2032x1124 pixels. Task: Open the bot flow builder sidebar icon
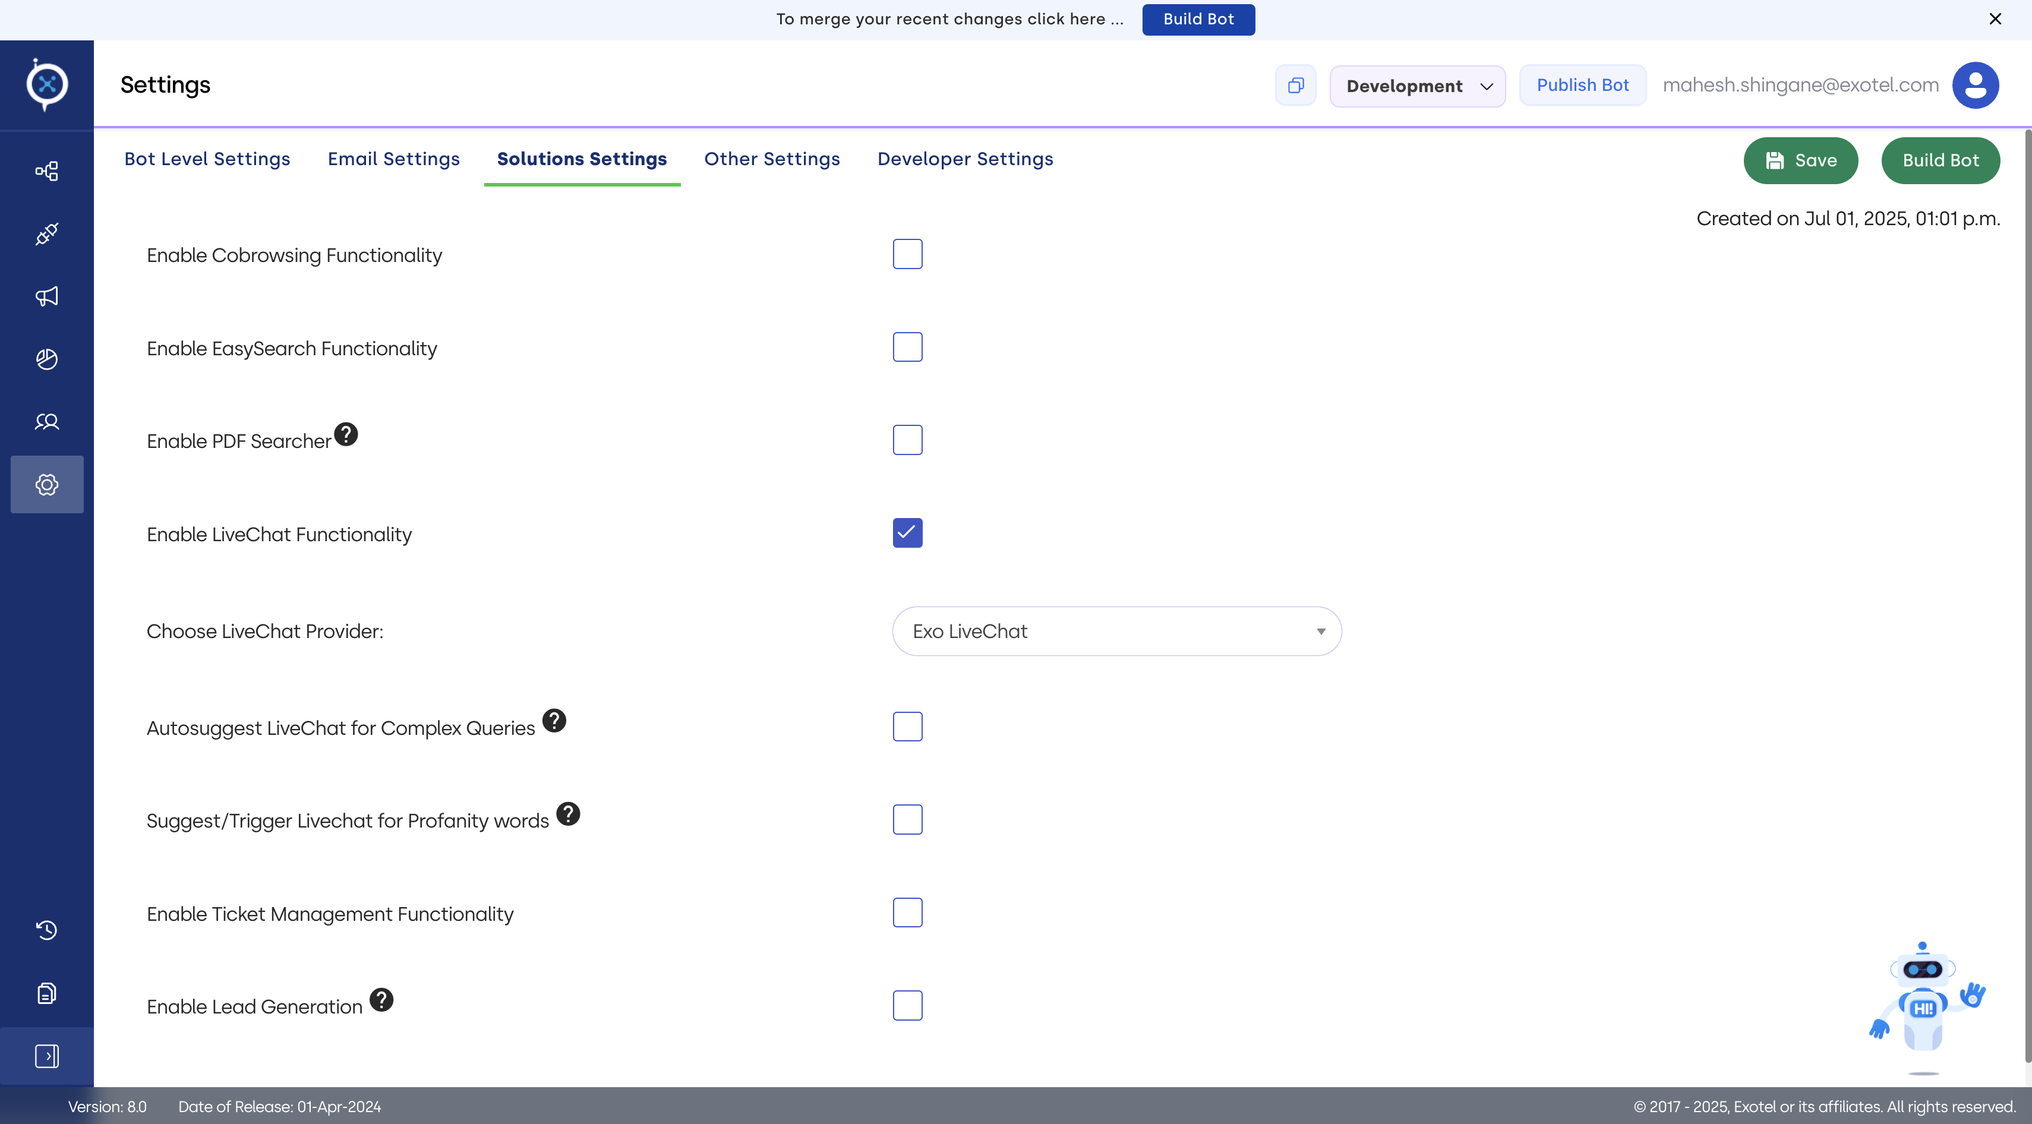[46, 171]
